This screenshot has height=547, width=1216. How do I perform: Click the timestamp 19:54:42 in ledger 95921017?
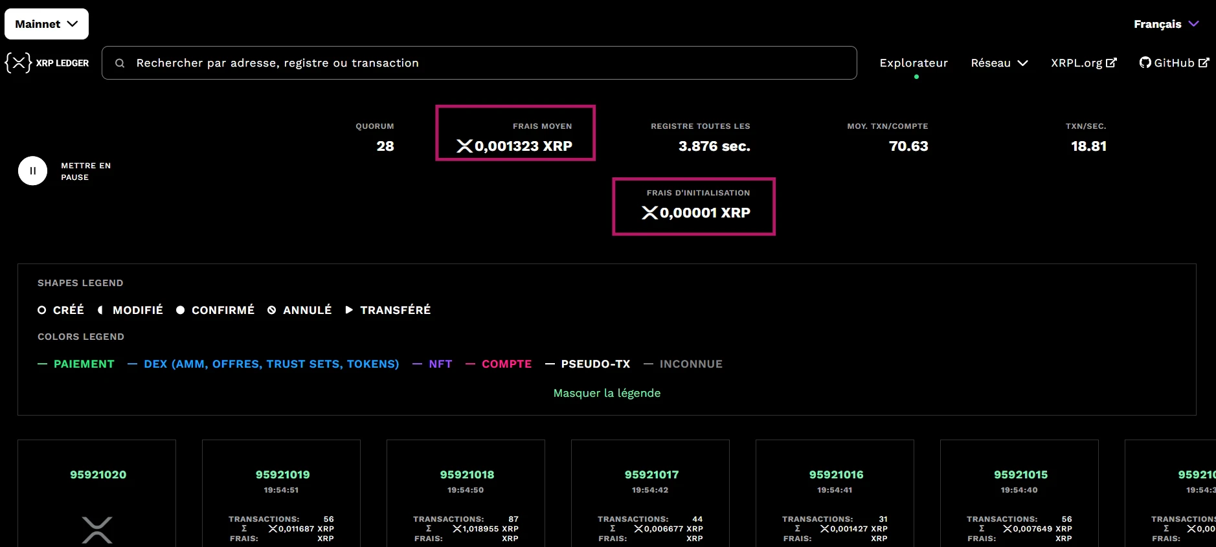coord(650,490)
